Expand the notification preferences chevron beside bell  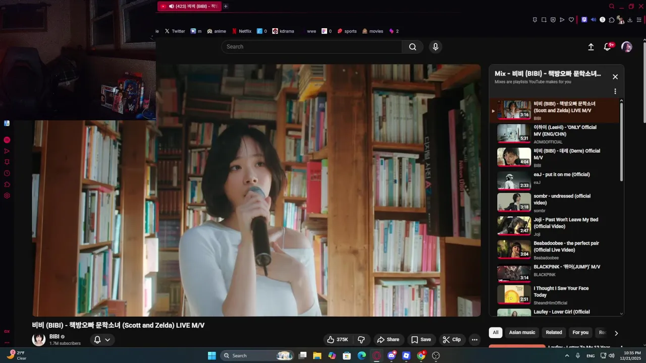(107, 340)
